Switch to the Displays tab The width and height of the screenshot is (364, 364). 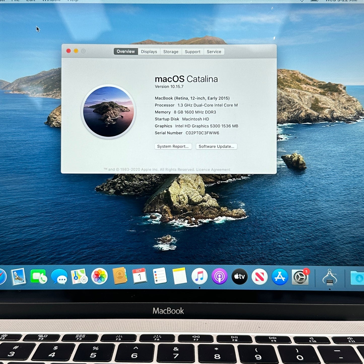[x=149, y=52]
